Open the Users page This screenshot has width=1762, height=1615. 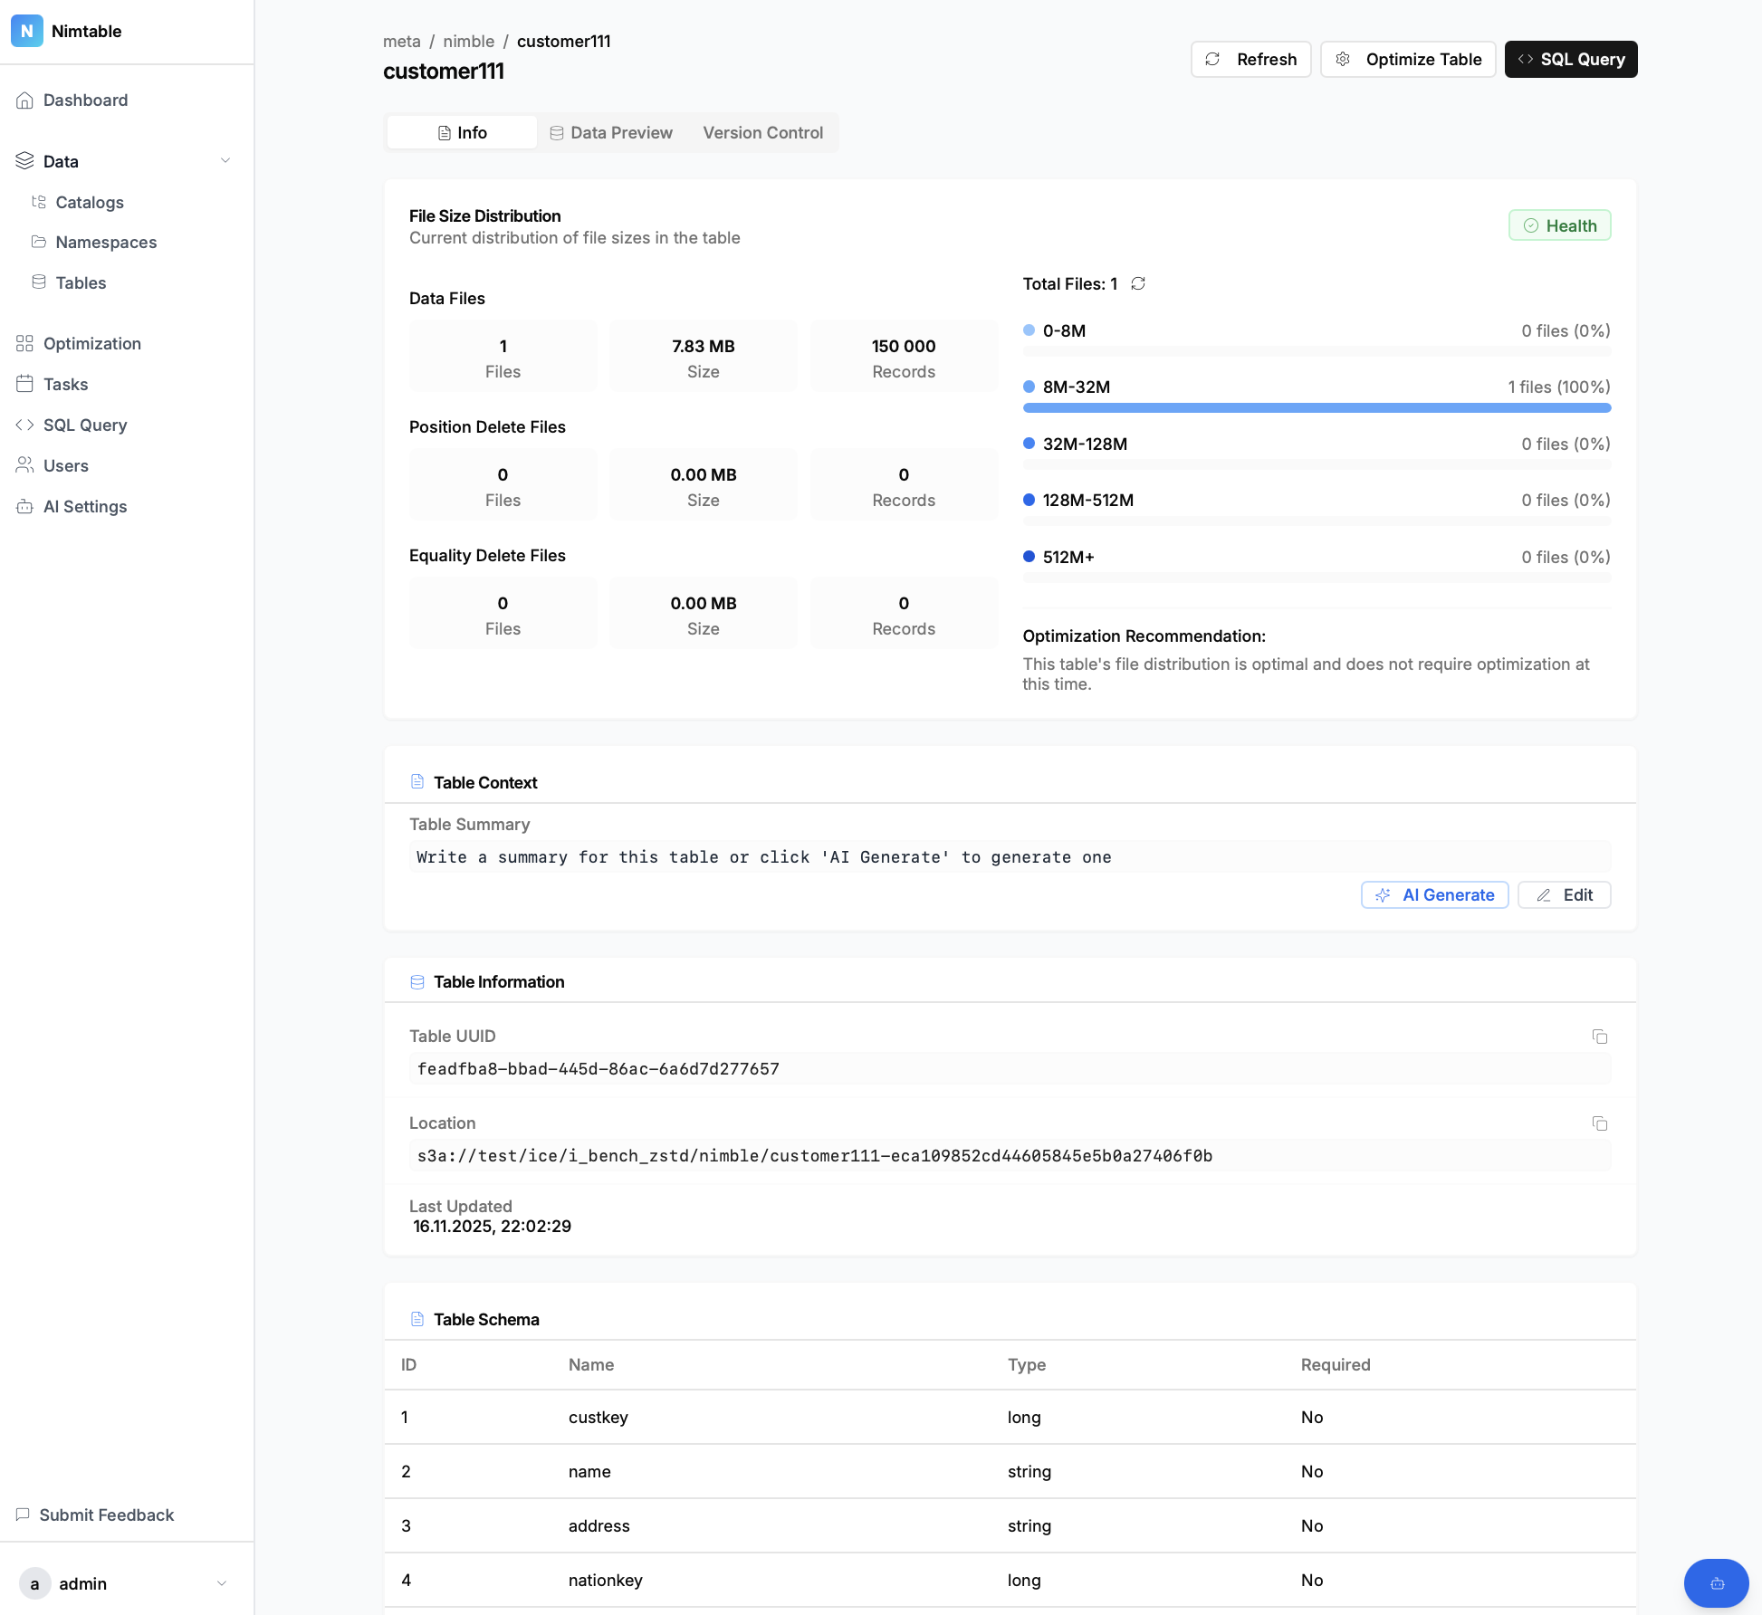(65, 466)
